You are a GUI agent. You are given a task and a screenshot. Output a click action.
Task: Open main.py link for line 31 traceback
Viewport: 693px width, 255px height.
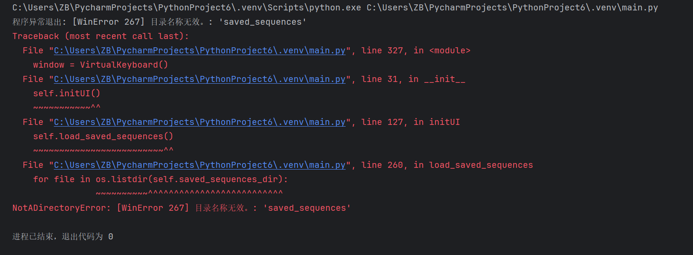pos(199,79)
